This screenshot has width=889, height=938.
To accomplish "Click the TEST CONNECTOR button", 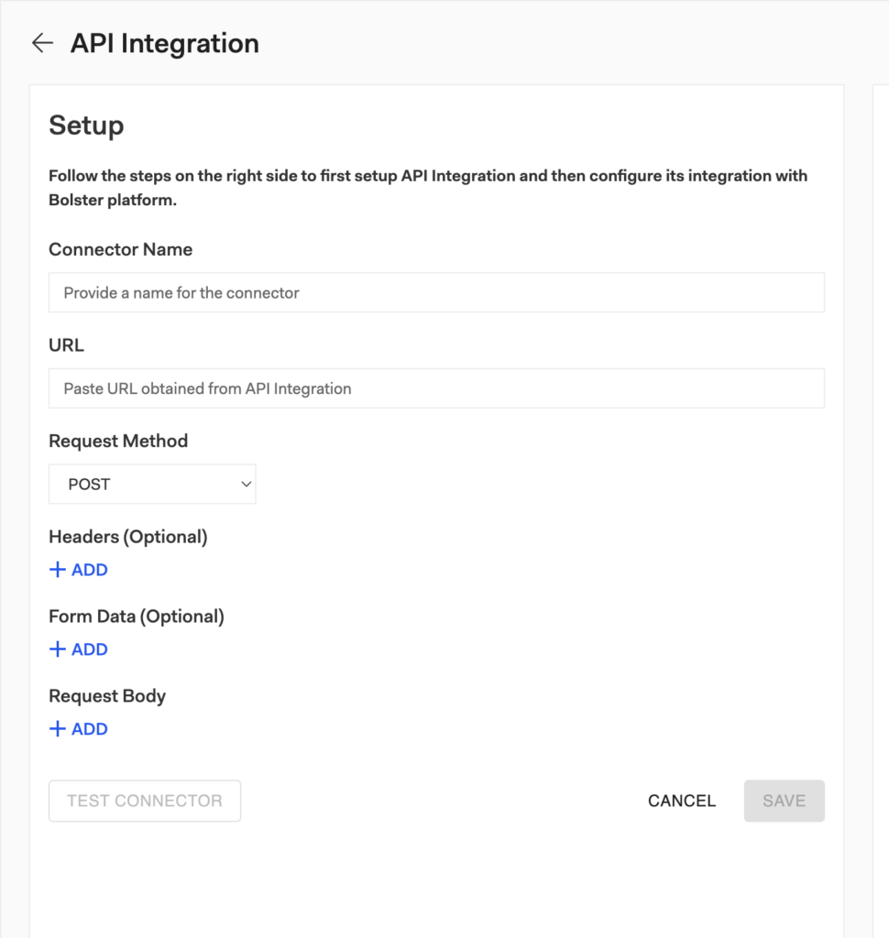I will pyautogui.click(x=145, y=801).
